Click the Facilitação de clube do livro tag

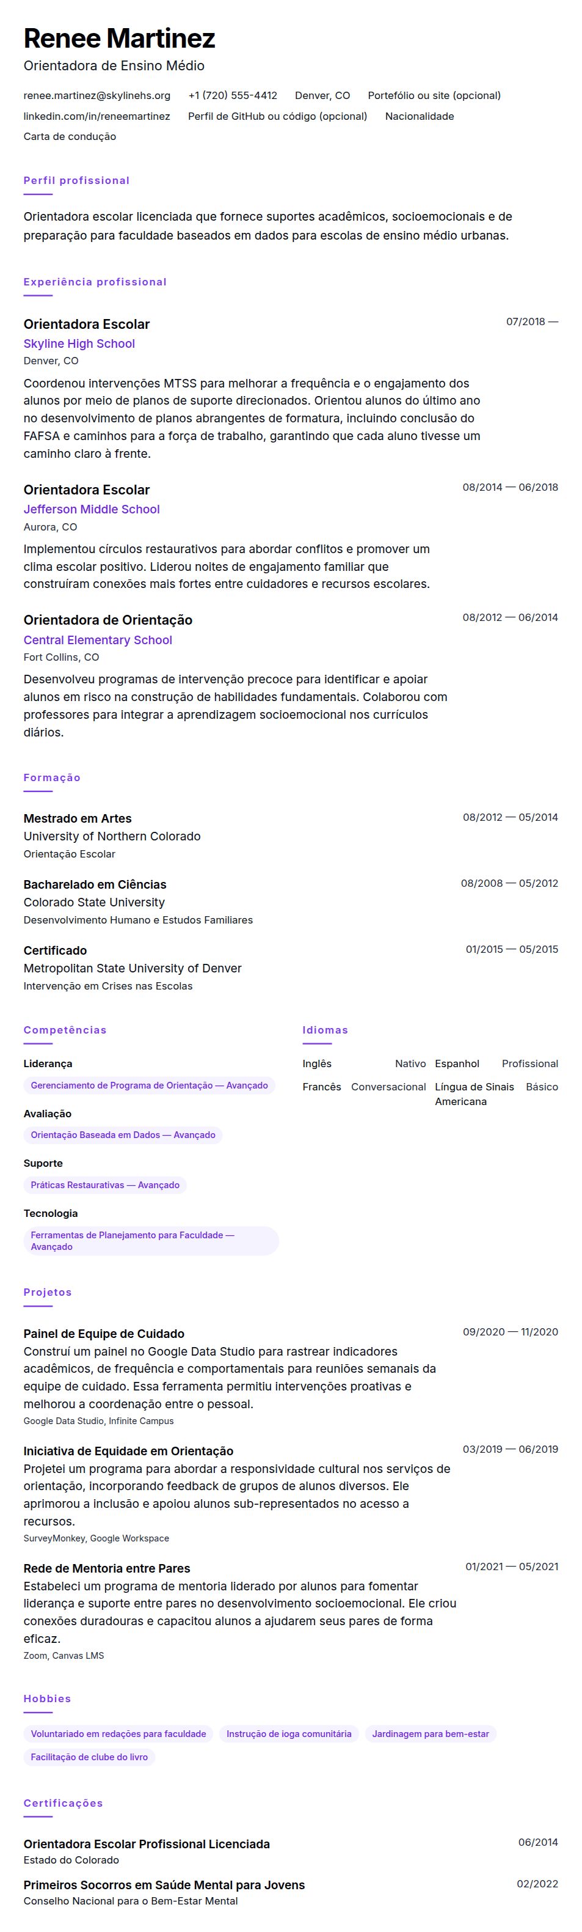pyautogui.click(x=89, y=1757)
